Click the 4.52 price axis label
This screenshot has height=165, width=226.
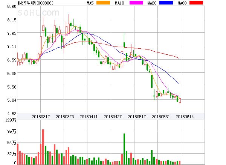pyautogui.click(x=12, y=114)
